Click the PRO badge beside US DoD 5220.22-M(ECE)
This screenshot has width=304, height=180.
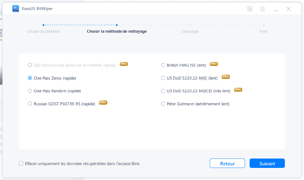point(238,90)
